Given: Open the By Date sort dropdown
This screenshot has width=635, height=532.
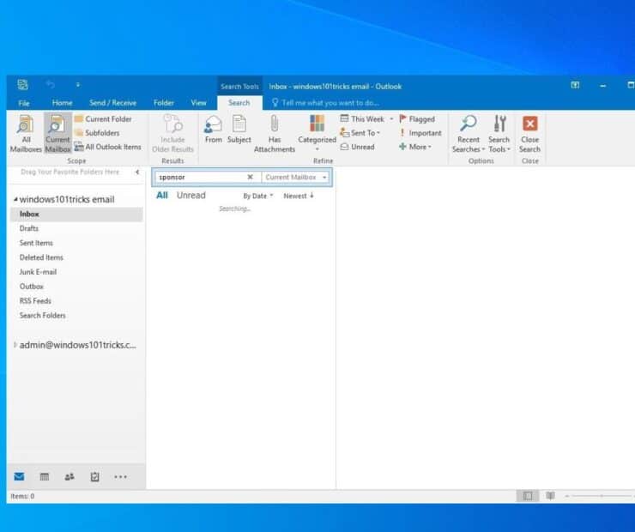Looking at the screenshot, I should [258, 196].
